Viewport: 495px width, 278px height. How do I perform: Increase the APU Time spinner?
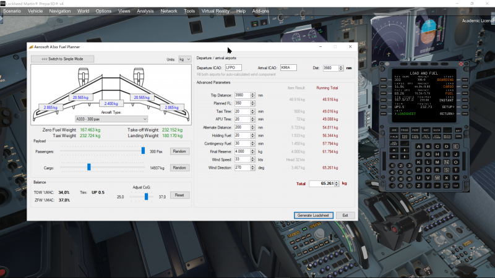pyautogui.click(x=252, y=118)
